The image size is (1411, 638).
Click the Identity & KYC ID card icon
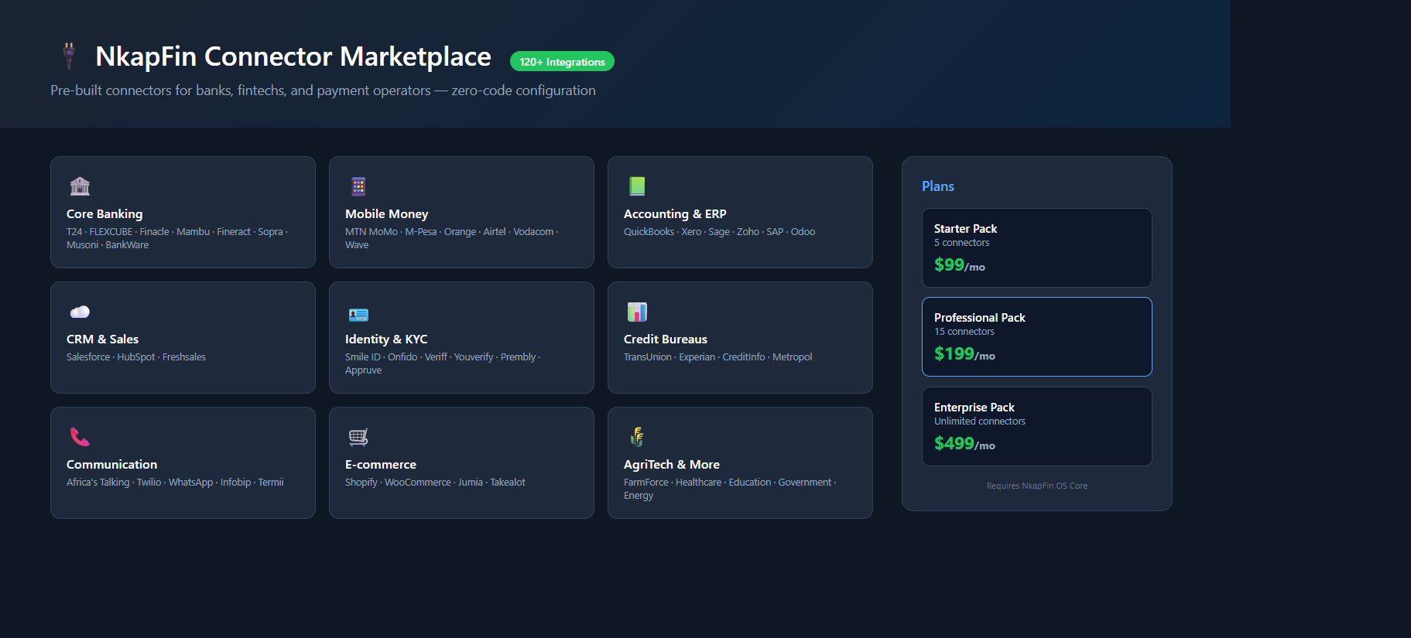coord(358,315)
